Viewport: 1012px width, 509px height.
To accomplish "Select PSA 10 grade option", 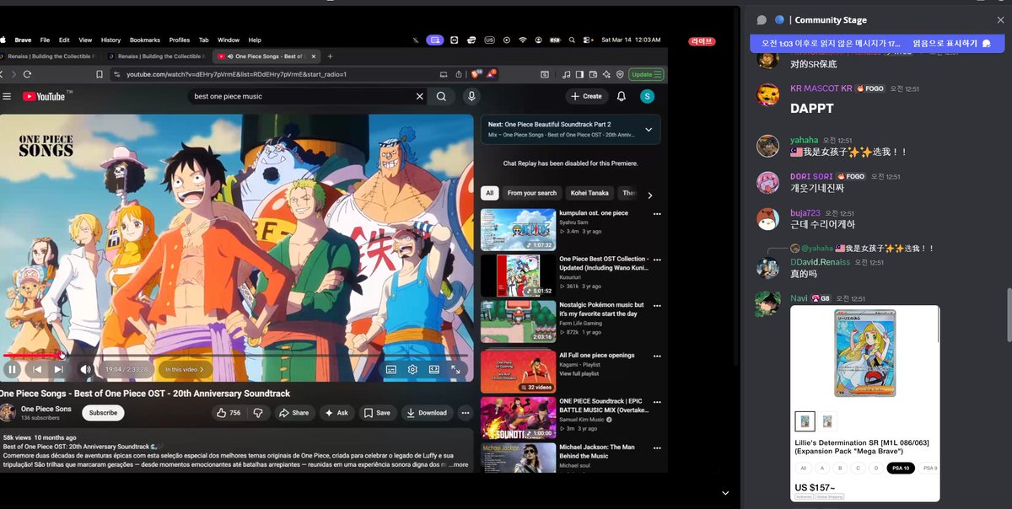I will 900,468.
